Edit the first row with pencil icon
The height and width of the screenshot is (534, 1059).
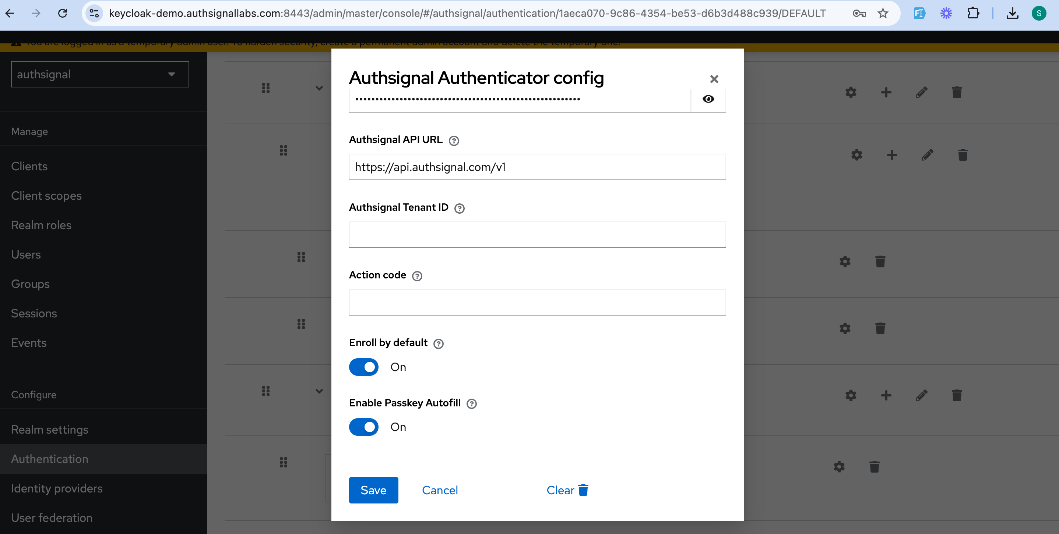pyautogui.click(x=921, y=92)
